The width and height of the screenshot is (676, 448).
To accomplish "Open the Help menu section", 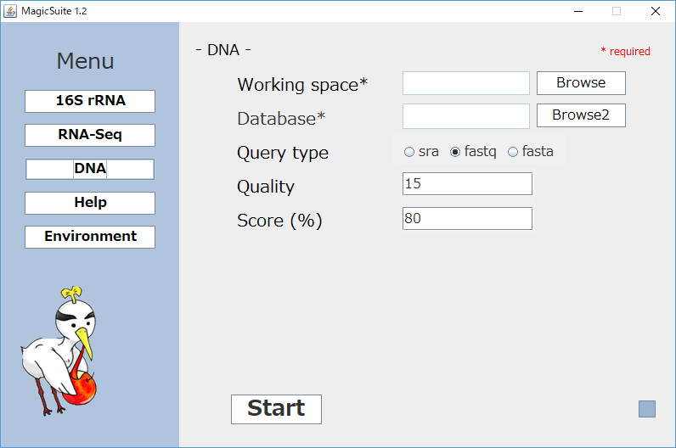I will click(x=90, y=203).
